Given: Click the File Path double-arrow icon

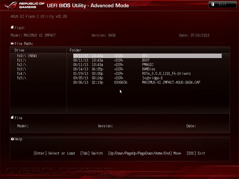Looking at the screenshot, I should [x=12, y=44].
